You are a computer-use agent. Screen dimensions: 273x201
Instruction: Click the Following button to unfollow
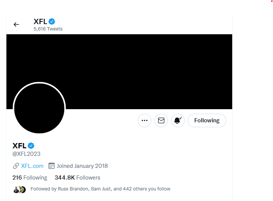207,120
